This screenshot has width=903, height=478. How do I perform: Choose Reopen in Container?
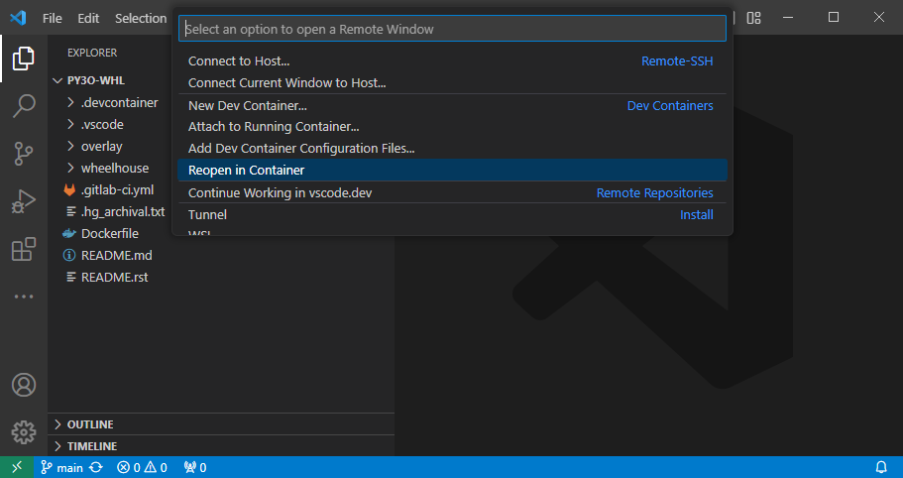pos(452,171)
